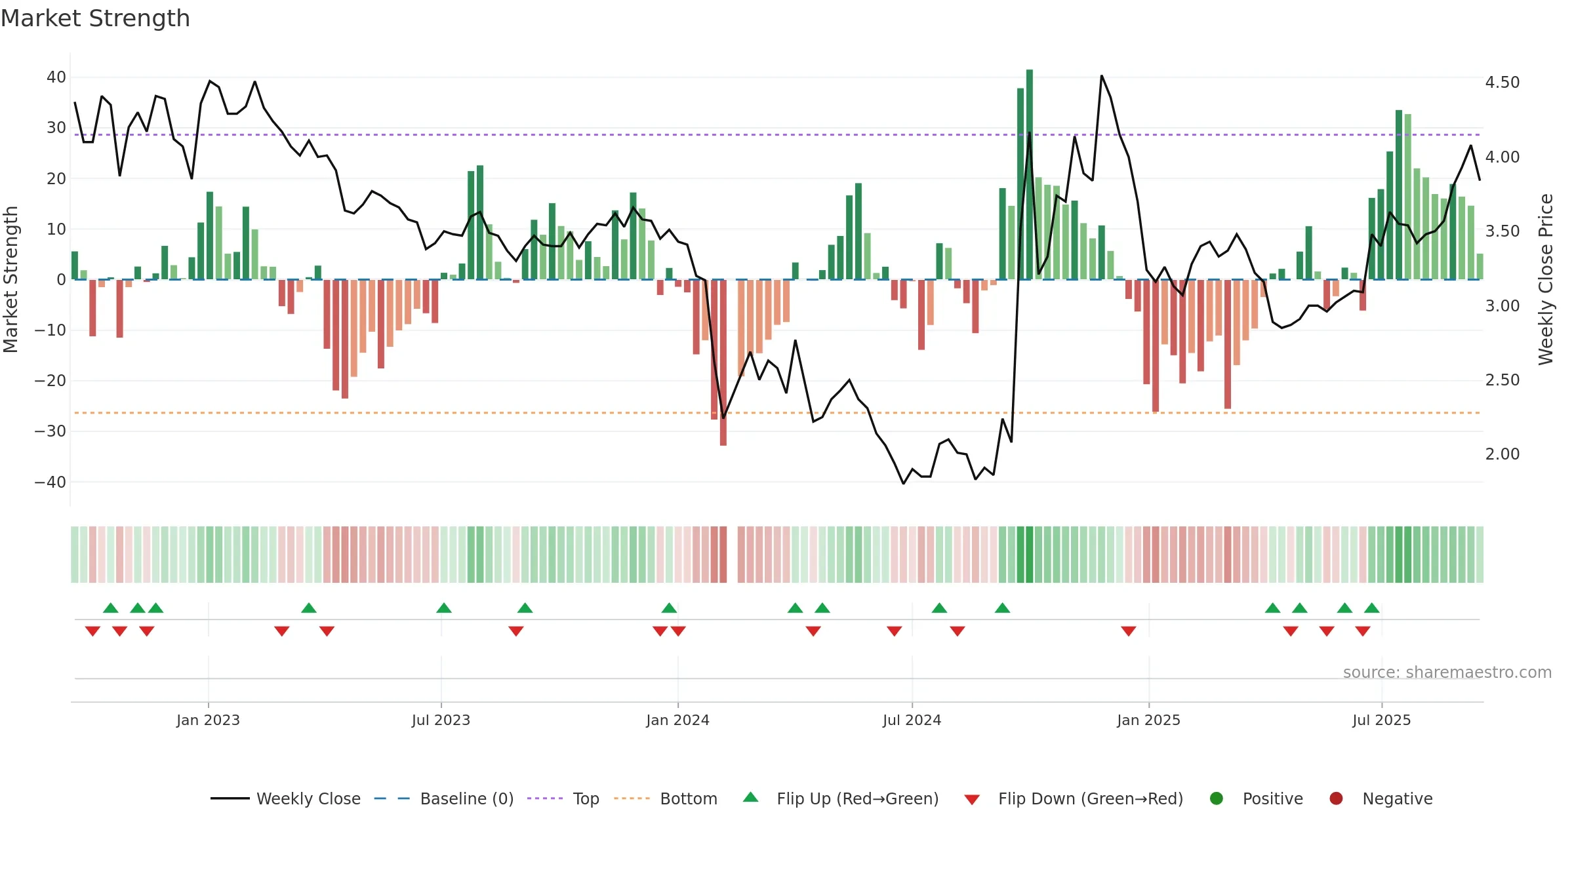Toggle the Baseline (0) legend entry
Image resolution: width=1574 pixels, height=885 pixels.
point(444,798)
